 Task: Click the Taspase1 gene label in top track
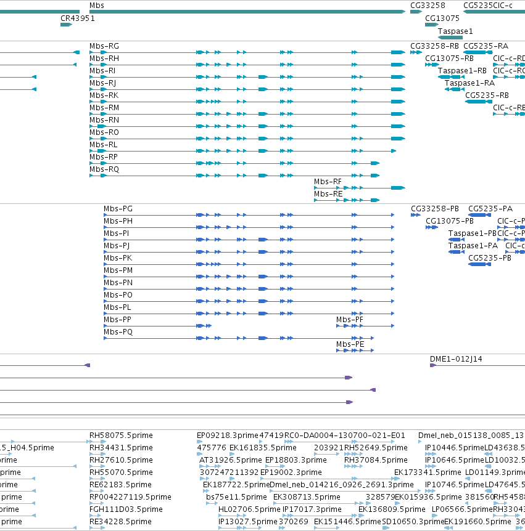tap(455, 31)
